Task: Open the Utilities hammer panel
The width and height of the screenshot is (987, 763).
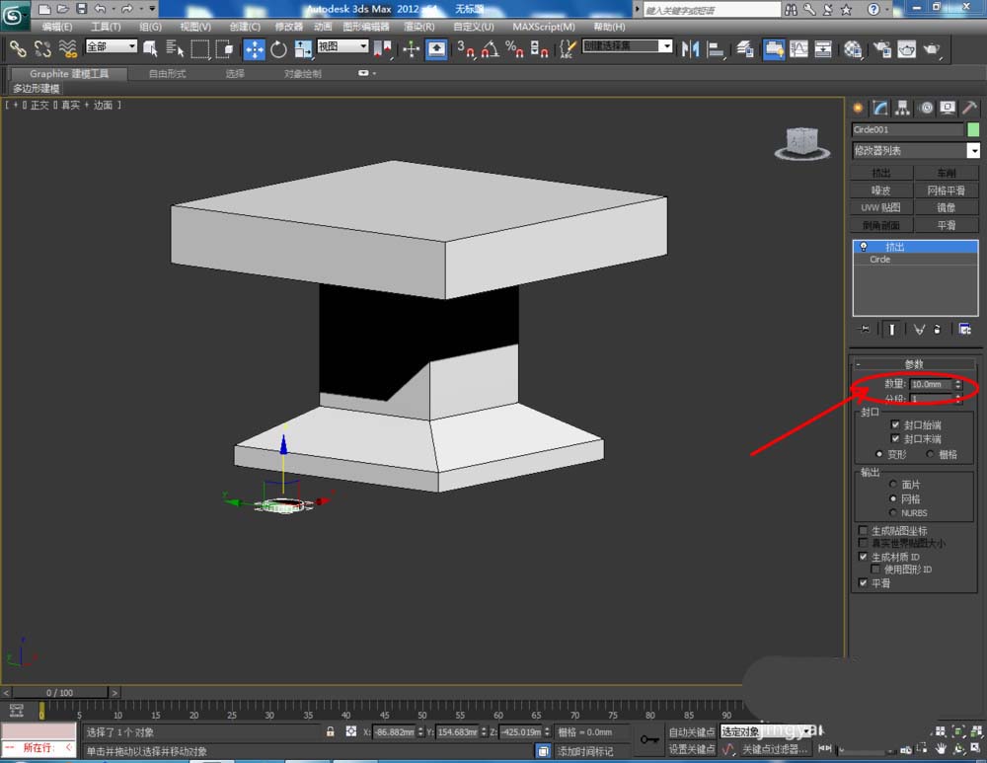Action: tap(970, 109)
